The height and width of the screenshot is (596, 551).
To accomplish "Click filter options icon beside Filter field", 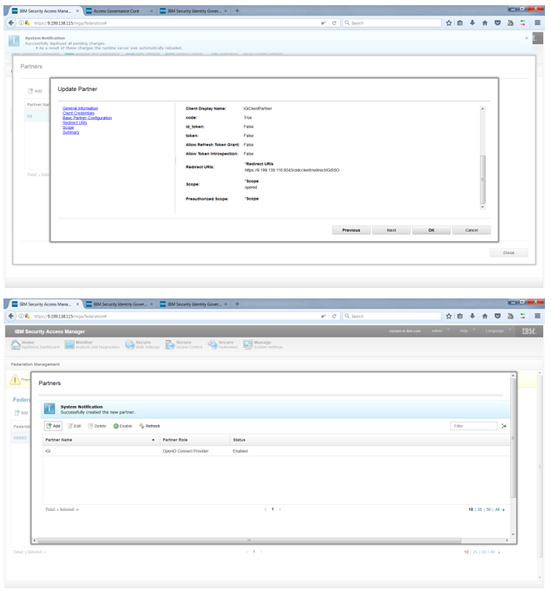I will 504,426.
